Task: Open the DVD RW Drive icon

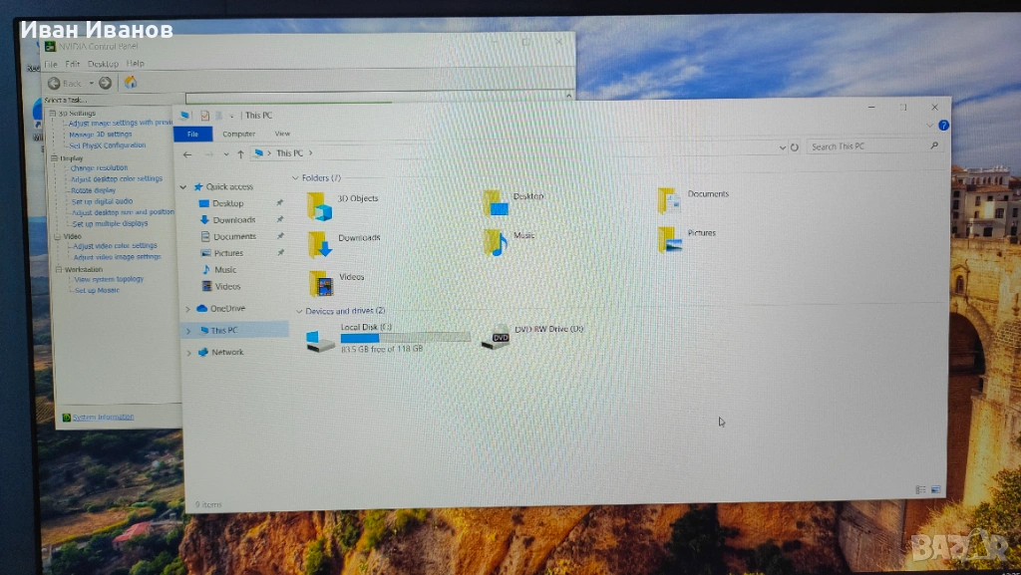Action: click(497, 337)
